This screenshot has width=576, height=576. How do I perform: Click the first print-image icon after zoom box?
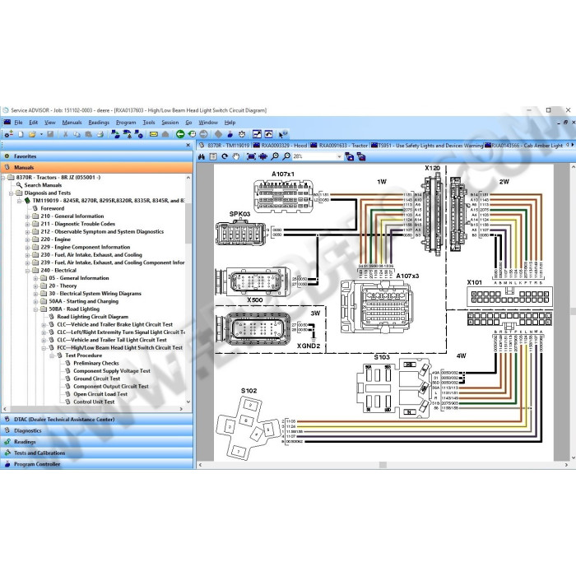click(350, 157)
